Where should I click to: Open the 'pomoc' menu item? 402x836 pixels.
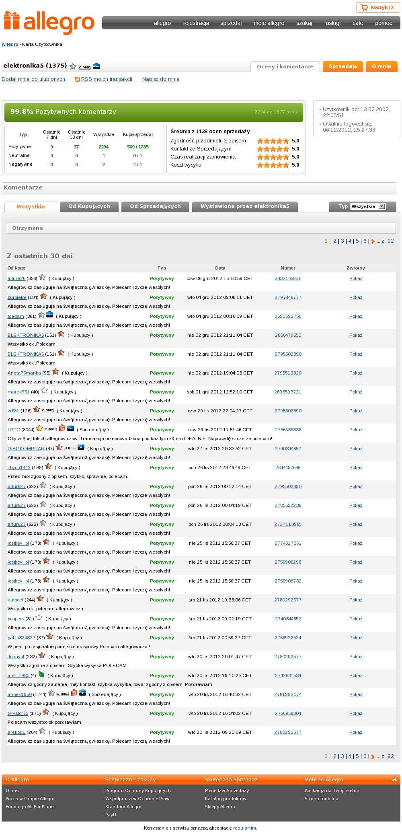[x=384, y=23]
